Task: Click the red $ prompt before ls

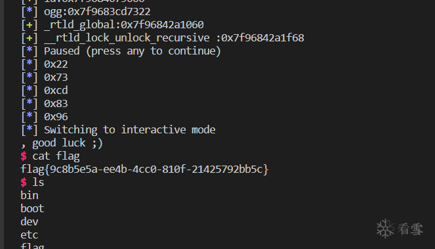Action: point(24,183)
